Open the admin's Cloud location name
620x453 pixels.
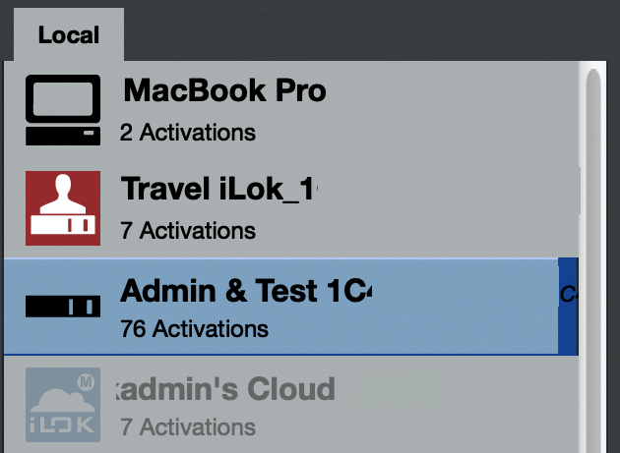tap(226, 388)
